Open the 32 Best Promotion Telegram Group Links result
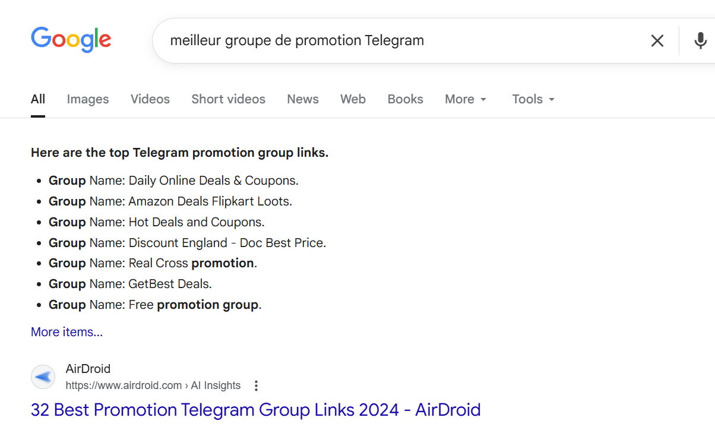 [255, 410]
